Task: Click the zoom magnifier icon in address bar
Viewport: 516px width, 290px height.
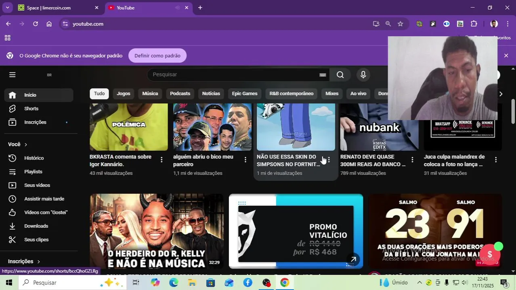Action: coord(388,24)
